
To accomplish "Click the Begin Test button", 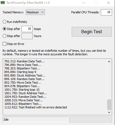I will 92,32.
